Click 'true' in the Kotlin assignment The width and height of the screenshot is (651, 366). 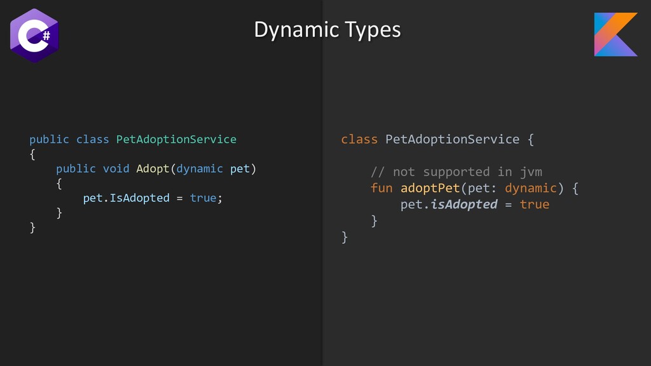tap(534, 204)
